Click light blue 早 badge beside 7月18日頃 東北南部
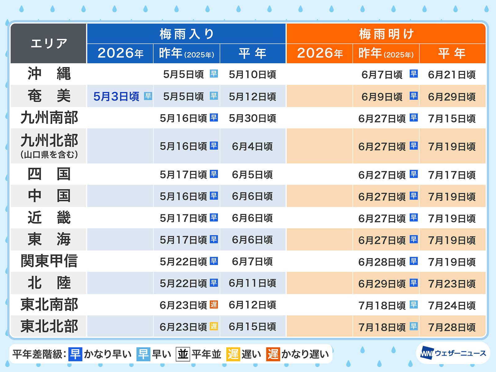Screen dimensions: 496x372 click(x=414, y=304)
